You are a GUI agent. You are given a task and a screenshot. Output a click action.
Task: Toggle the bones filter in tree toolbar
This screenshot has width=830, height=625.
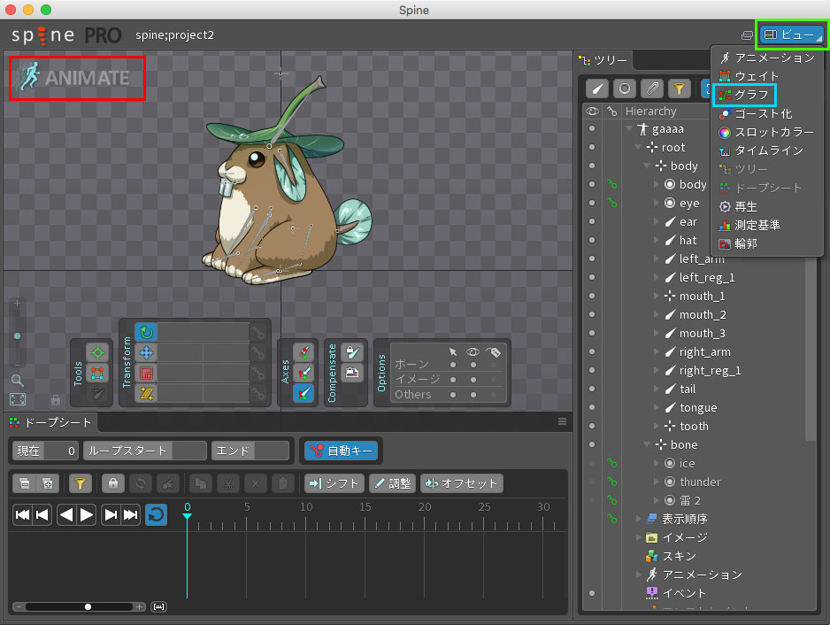[x=597, y=89]
